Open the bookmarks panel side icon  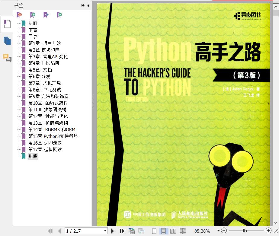click(7, 24)
